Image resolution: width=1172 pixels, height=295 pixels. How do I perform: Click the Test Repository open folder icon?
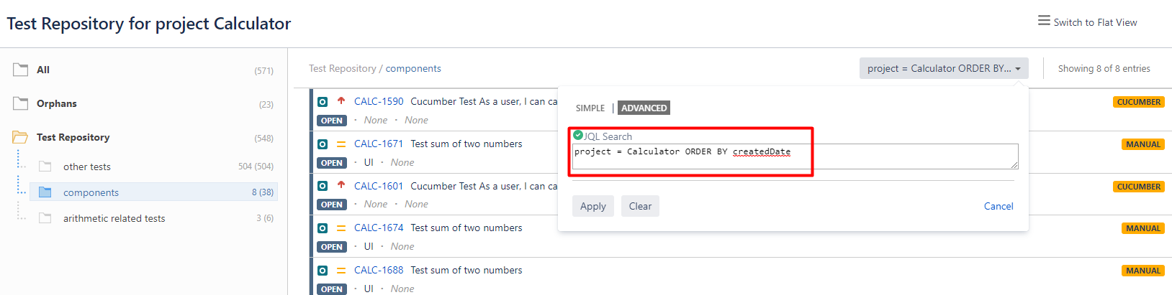click(20, 137)
